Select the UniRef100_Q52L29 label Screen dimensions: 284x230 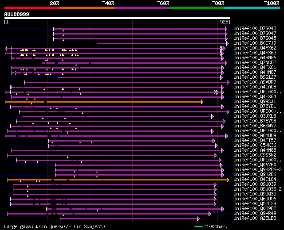(255, 204)
